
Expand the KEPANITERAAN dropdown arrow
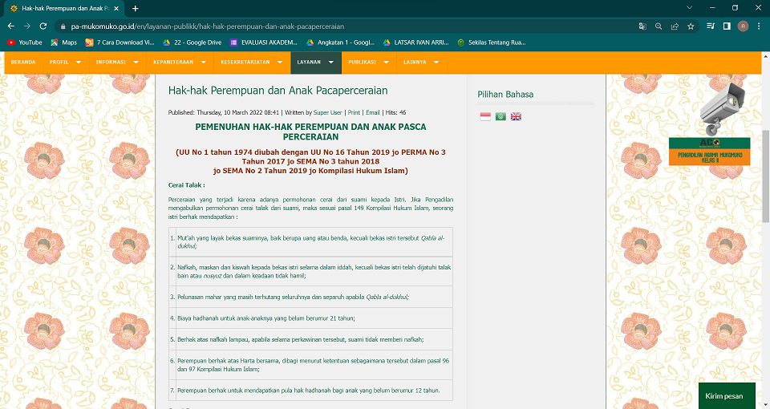[x=203, y=63]
